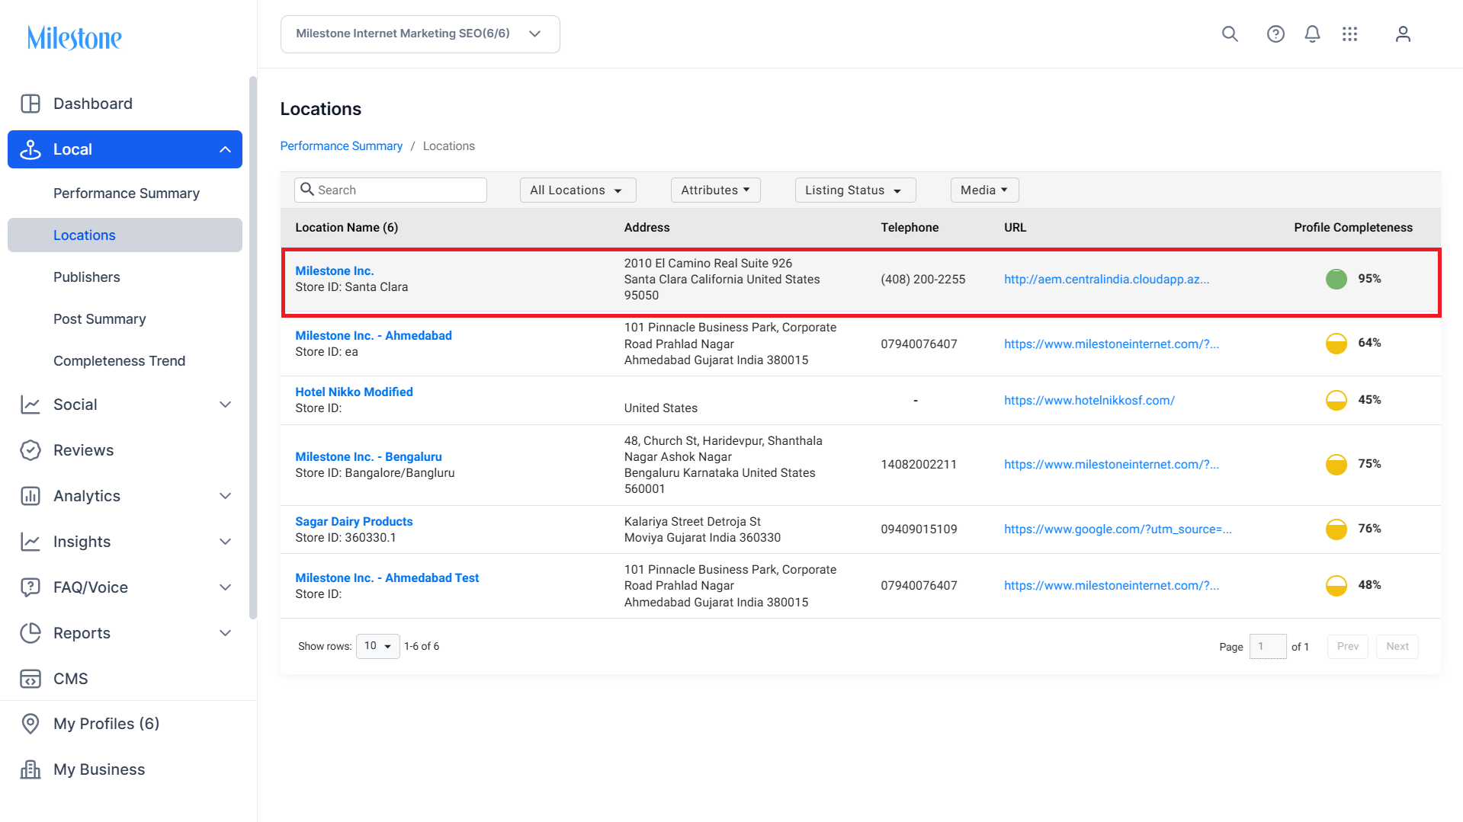Viewport: 1463px width, 822px height.
Task: Open the Milestone Internet Marketing SEO account dropdown
Action: click(420, 34)
